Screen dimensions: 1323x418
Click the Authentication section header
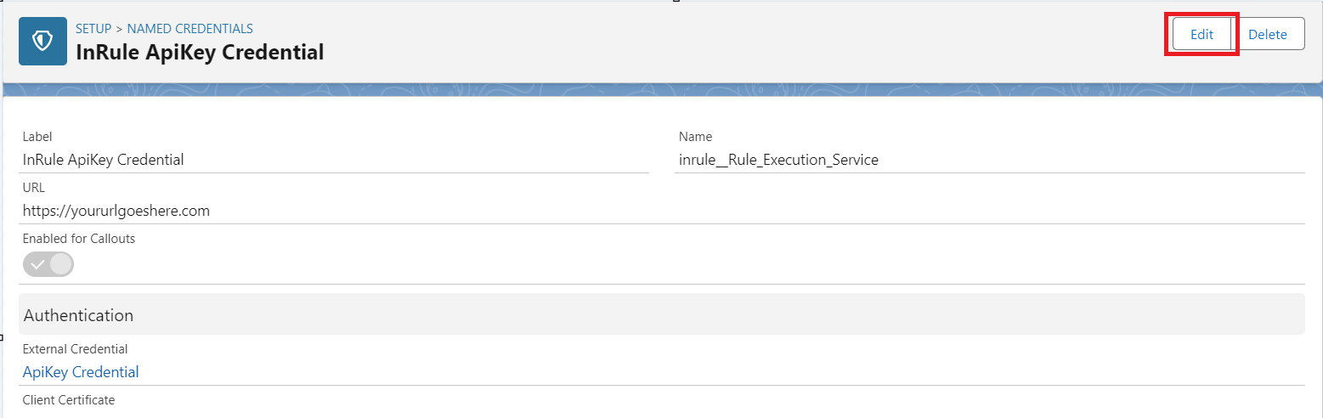pos(662,314)
